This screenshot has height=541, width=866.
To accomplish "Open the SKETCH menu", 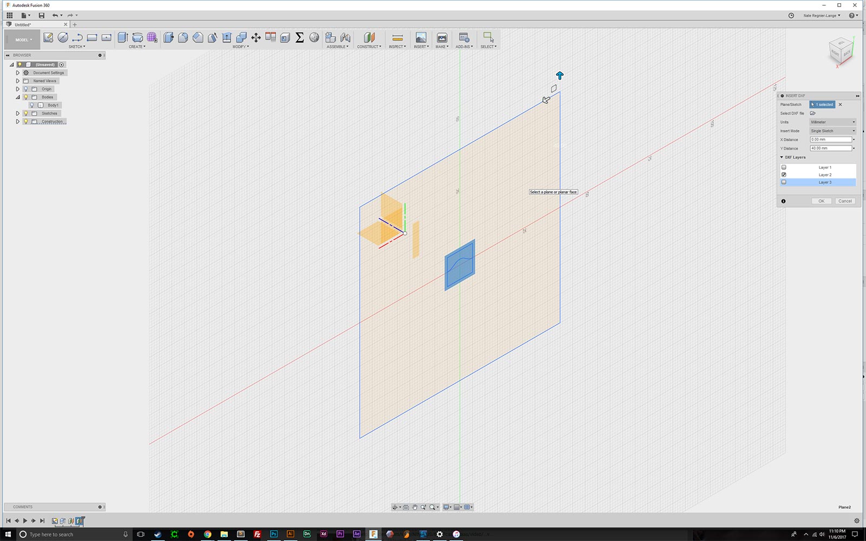I will (76, 47).
